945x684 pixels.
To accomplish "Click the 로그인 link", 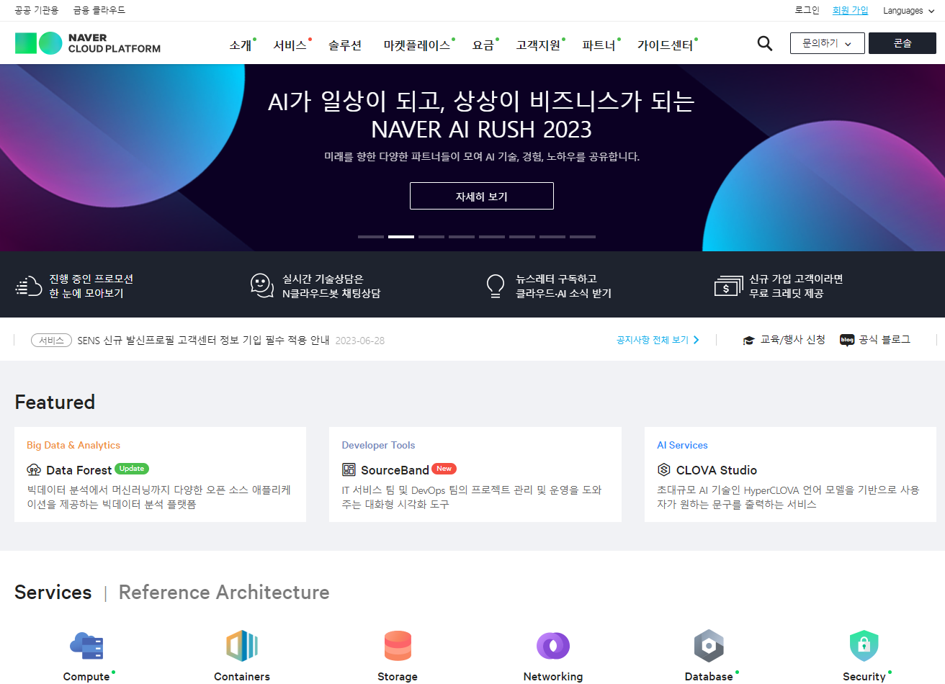I will tap(807, 10).
